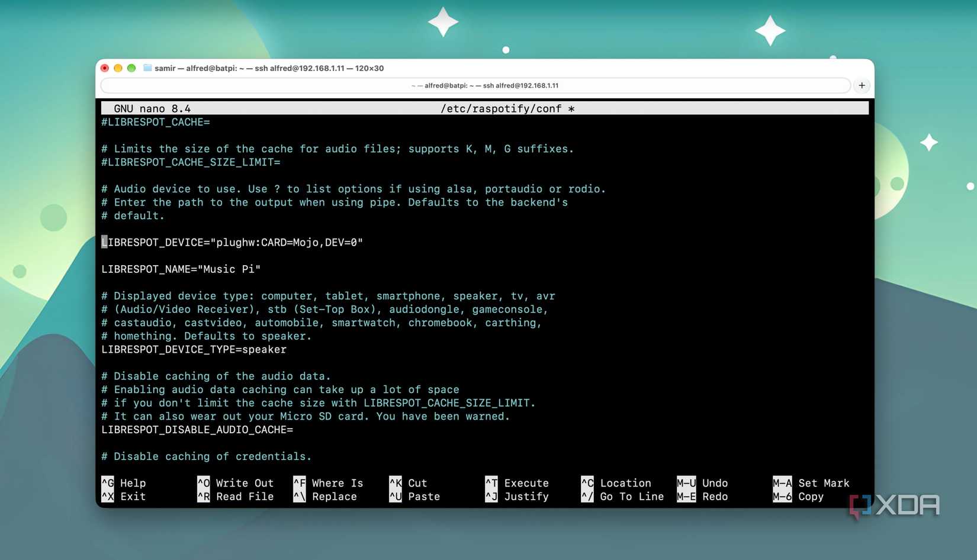Image resolution: width=977 pixels, height=560 pixels.
Task: Click the "# It can also wear out" comment line
Action: pyautogui.click(x=306, y=416)
